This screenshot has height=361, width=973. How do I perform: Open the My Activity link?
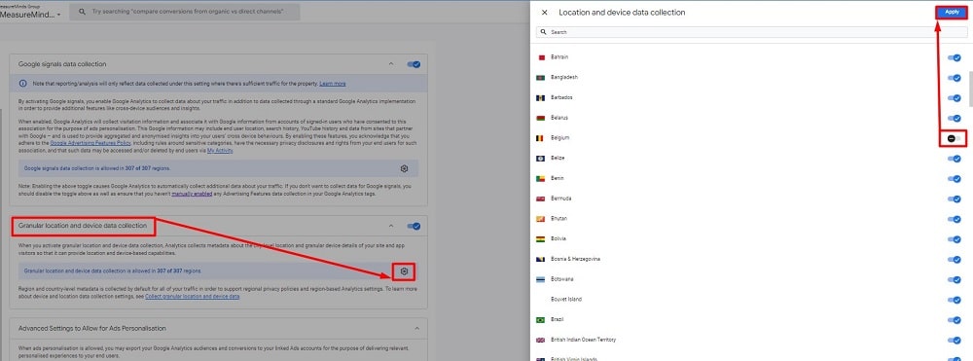[220, 150]
